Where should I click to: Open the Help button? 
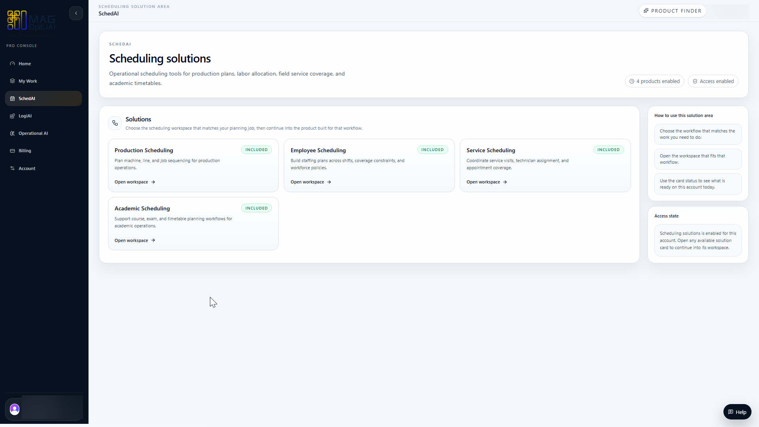point(737,412)
